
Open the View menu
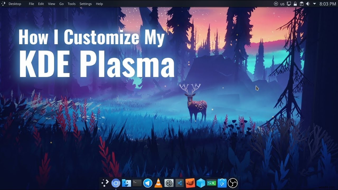coord(51,4)
